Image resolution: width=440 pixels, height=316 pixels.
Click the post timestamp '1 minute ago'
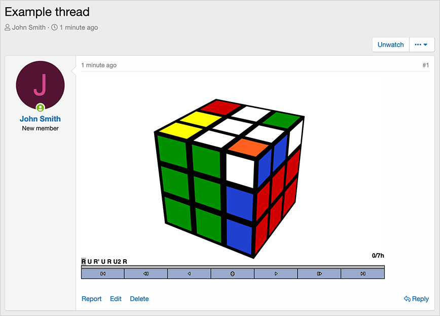pyautogui.click(x=99, y=65)
